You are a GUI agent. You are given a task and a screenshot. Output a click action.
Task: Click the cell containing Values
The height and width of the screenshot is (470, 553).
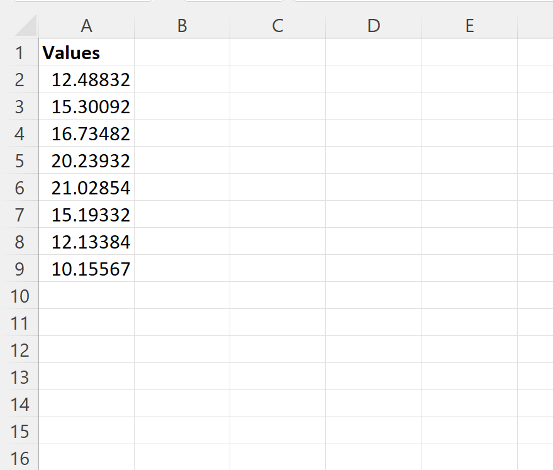(86, 53)
